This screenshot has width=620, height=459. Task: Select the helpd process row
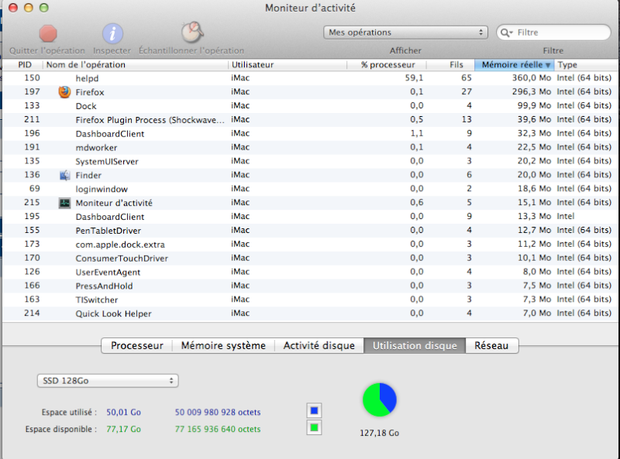click(311, 78)
